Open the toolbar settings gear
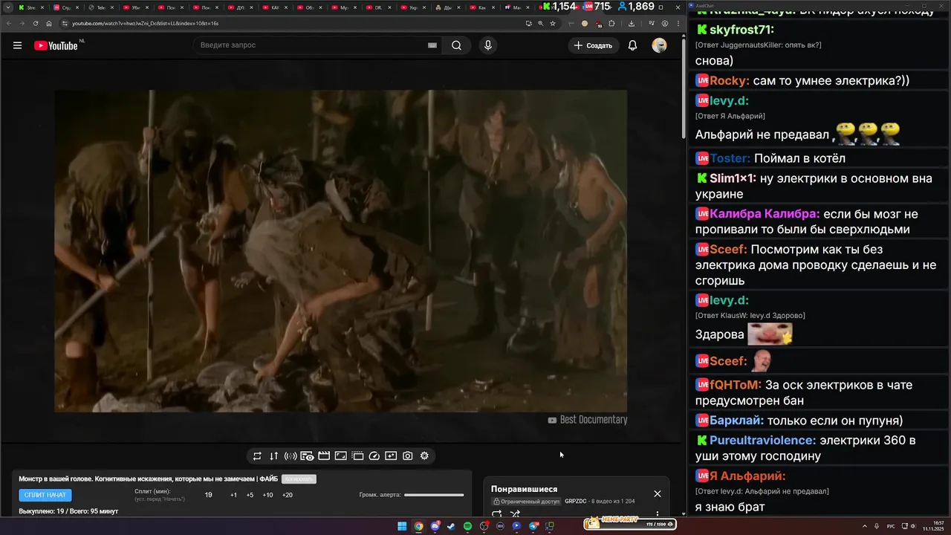Screen dimensions: 951x535 pyautogui.click(x=424, y=456)
